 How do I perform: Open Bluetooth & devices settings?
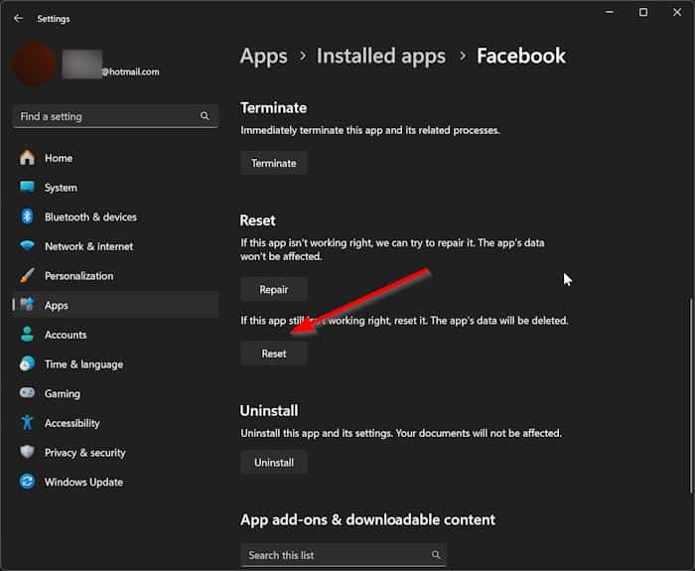[115, 216]
